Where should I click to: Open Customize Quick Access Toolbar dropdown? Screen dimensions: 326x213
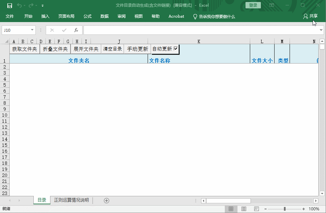click(x=42, y=6)
